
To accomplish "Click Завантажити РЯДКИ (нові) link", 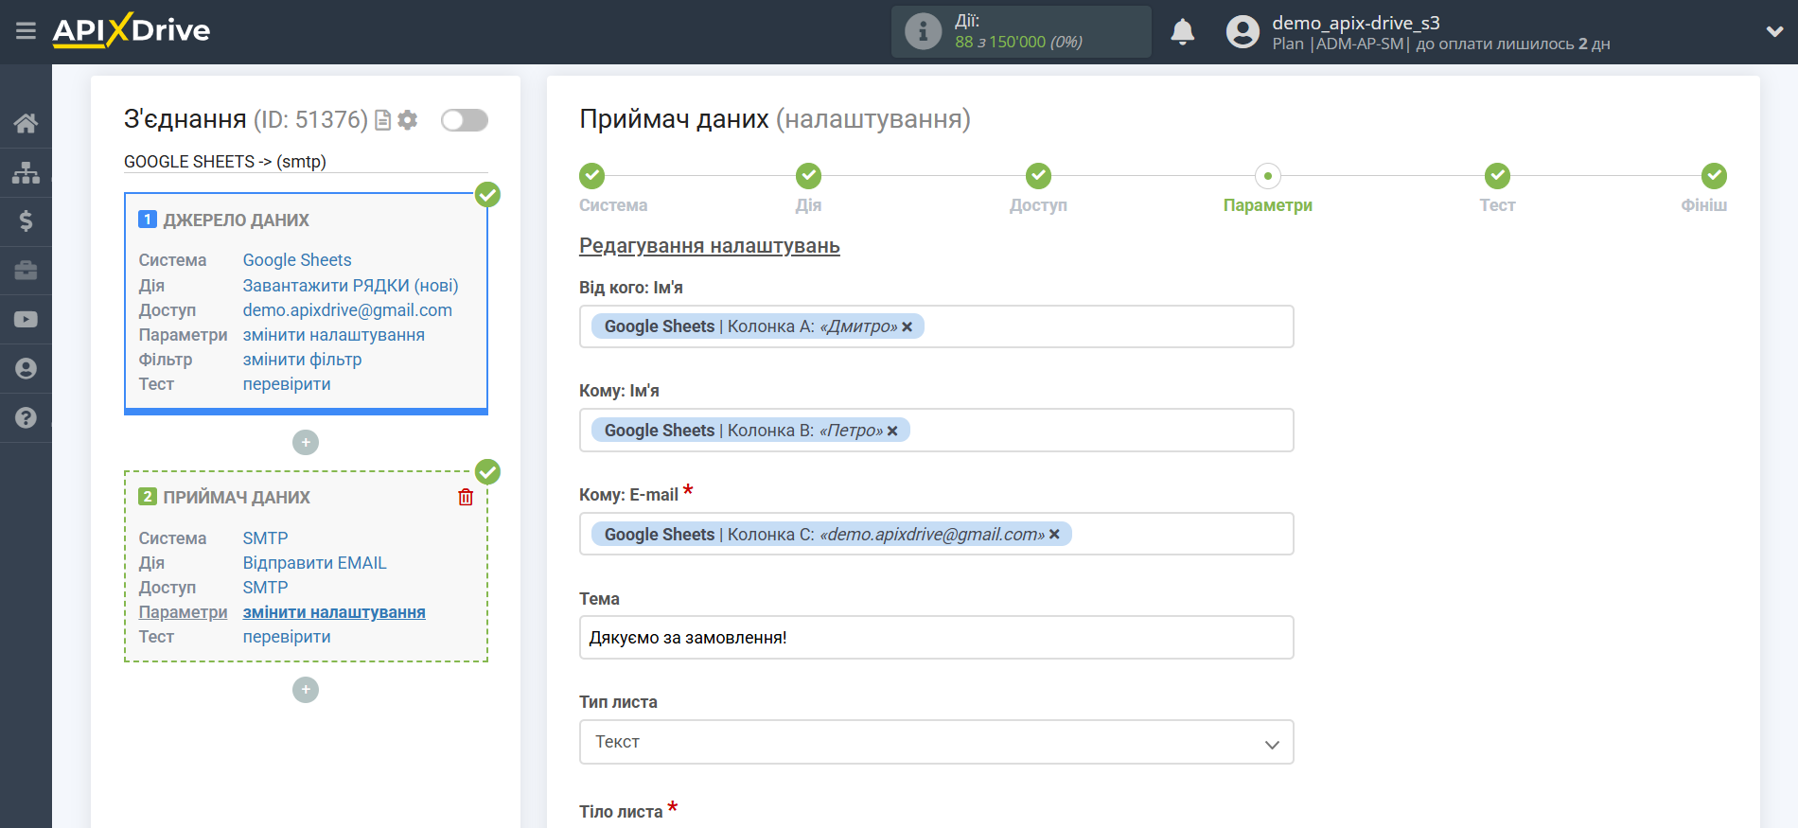I will pyautogui.click(x=350, y=286).
